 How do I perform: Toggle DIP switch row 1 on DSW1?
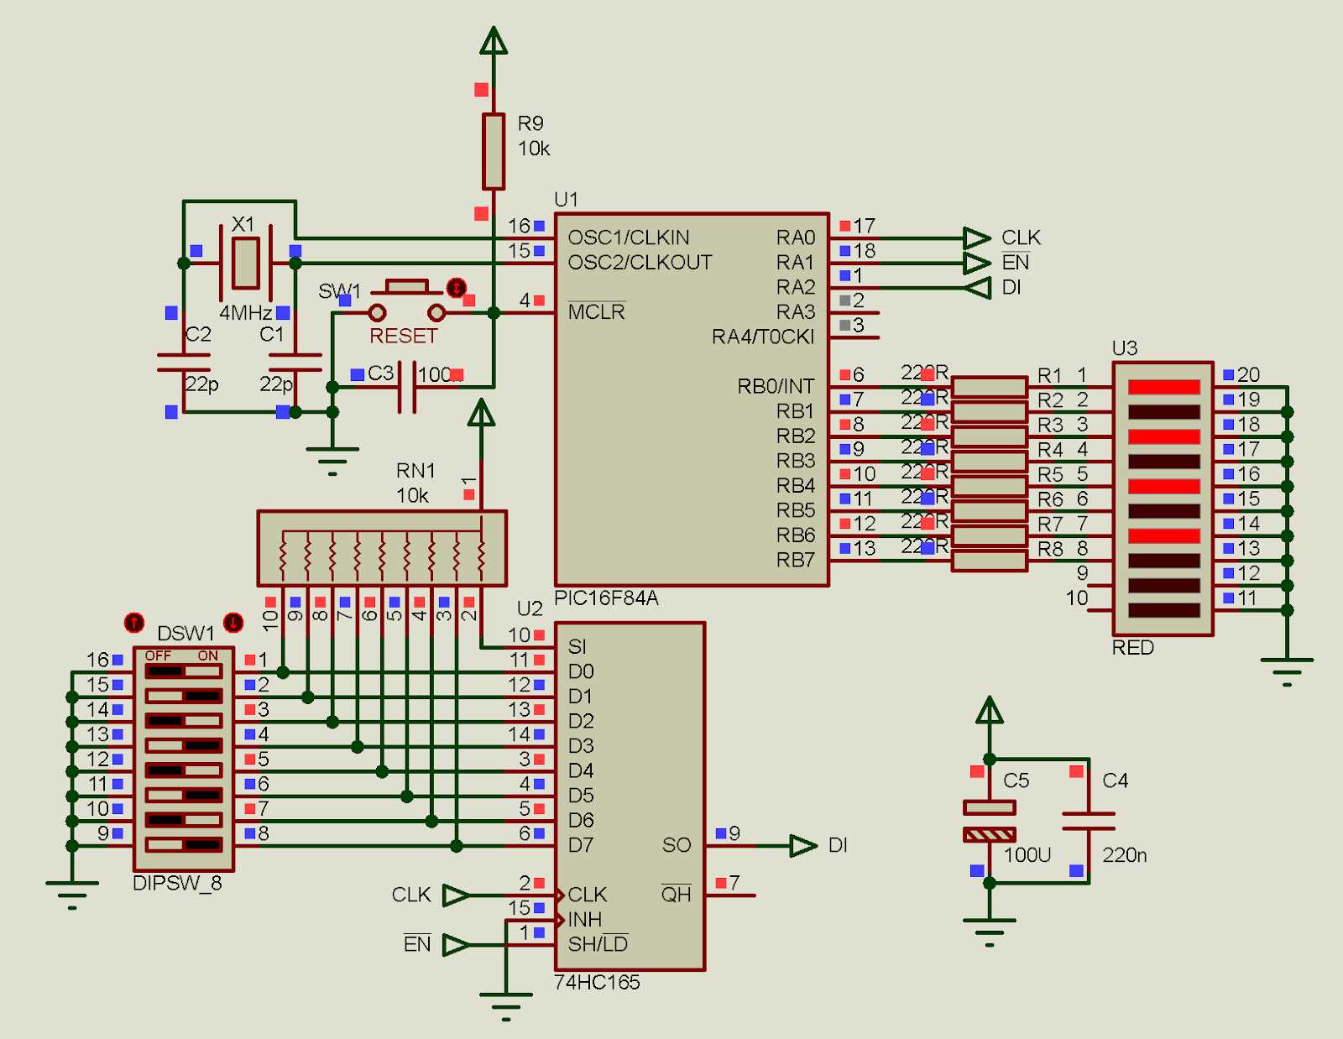tap(183, 671)
